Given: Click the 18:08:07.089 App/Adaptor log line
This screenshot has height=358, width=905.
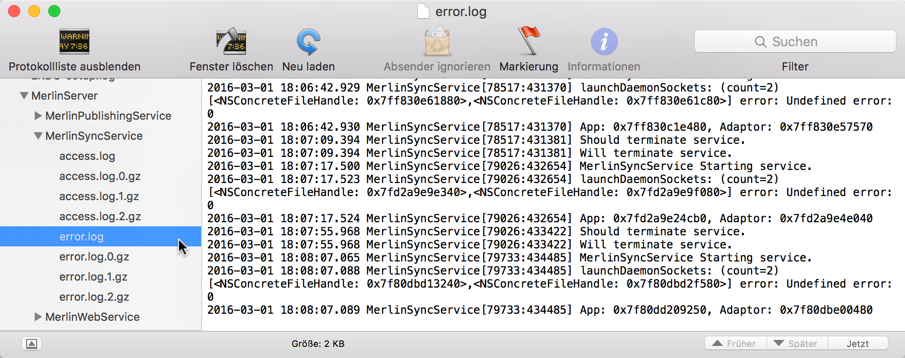Looking at the screenshot, I should [x=540, y=310].
